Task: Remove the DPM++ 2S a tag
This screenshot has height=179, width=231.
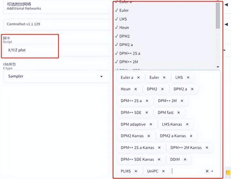Action: [x=147, y=101]
